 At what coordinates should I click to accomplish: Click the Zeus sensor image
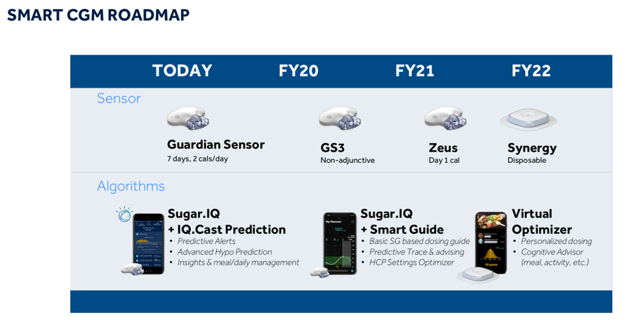446,119
